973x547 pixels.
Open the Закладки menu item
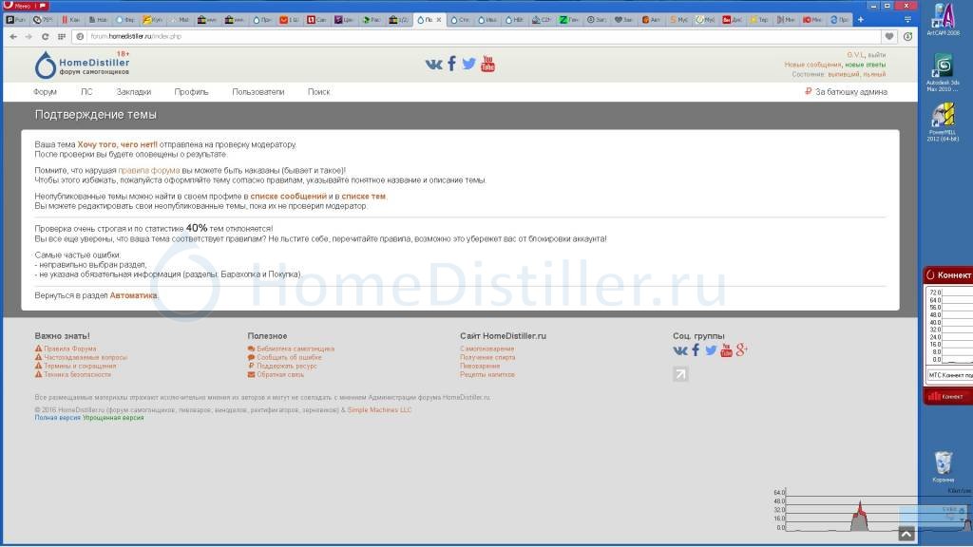point(133,92)
